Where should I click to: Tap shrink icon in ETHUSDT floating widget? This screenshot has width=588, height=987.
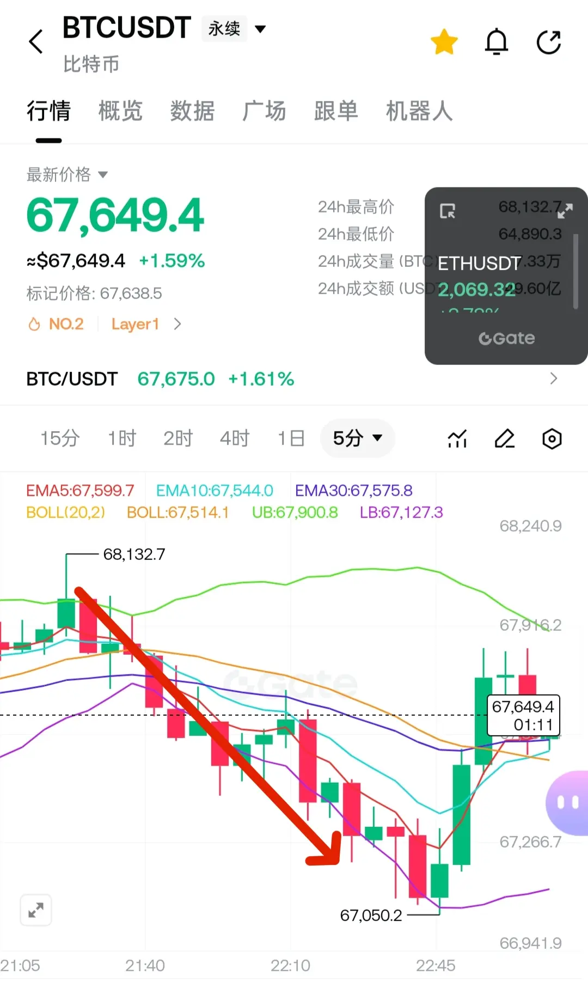click(x=448, y=211)
